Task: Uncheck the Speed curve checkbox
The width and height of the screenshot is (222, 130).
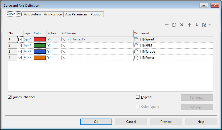Action: [x=20, y=39]
